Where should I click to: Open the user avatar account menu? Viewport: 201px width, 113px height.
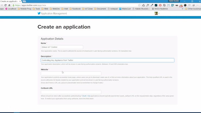pyautogui.click(x=157, y=13)
